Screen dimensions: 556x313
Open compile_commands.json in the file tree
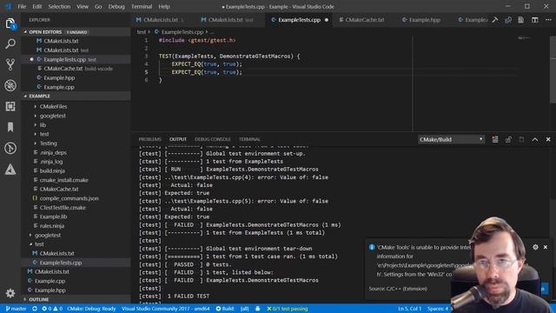tap(69, 198)
